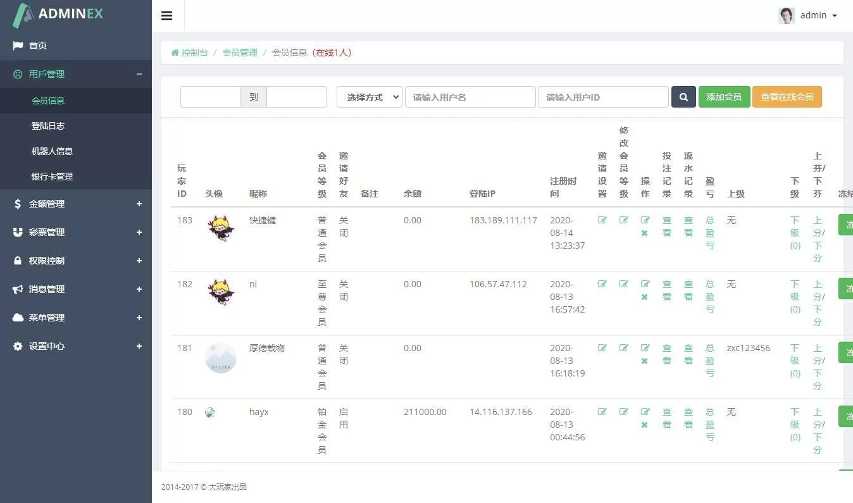Screen dimensions: 853x503
Task: Open 登陆日志 in the sidebar
Action: (48, 126)
